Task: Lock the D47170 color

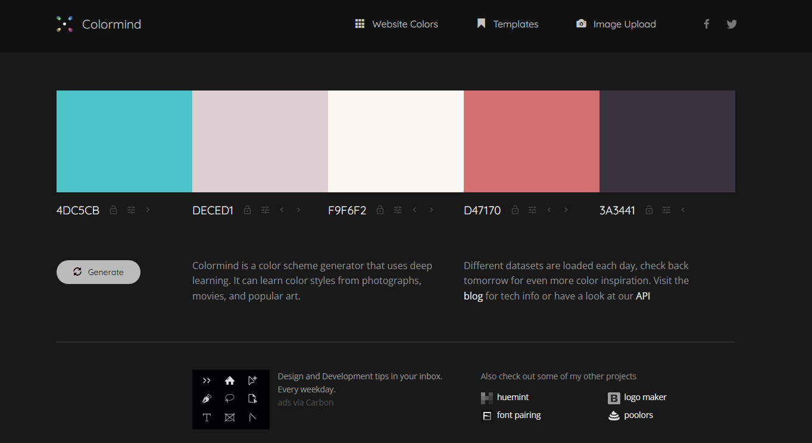Action: coord(515,210)
